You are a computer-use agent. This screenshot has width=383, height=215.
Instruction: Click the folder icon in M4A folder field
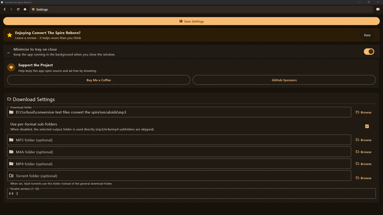click(11, 152)
